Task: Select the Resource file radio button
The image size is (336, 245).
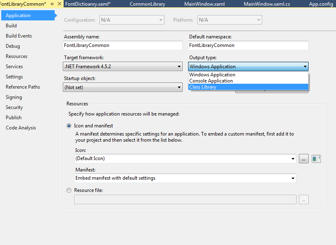Action: (x=69, y=190)
